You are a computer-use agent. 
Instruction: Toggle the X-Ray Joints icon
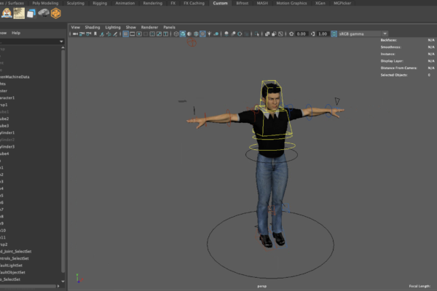[x=280, y=34]
